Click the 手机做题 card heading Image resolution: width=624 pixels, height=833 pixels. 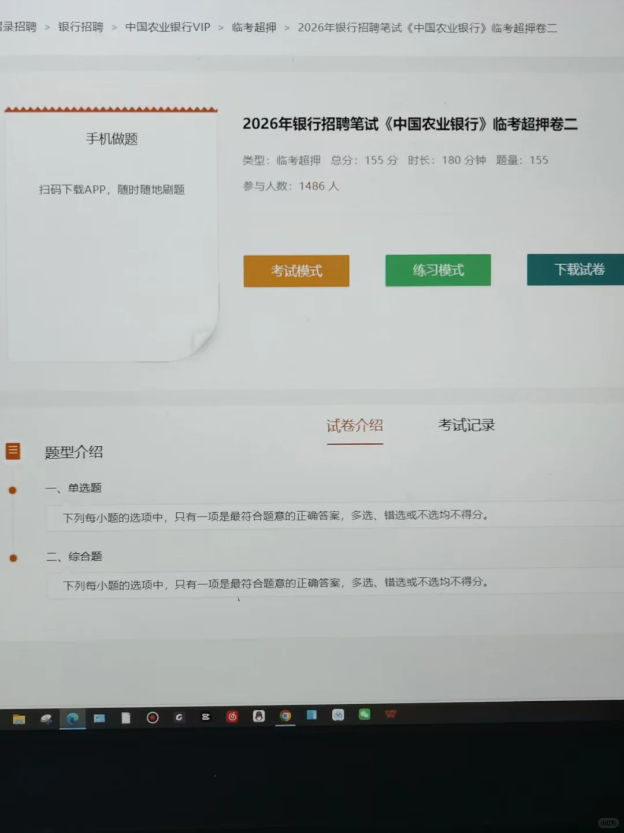click(112, 139)
